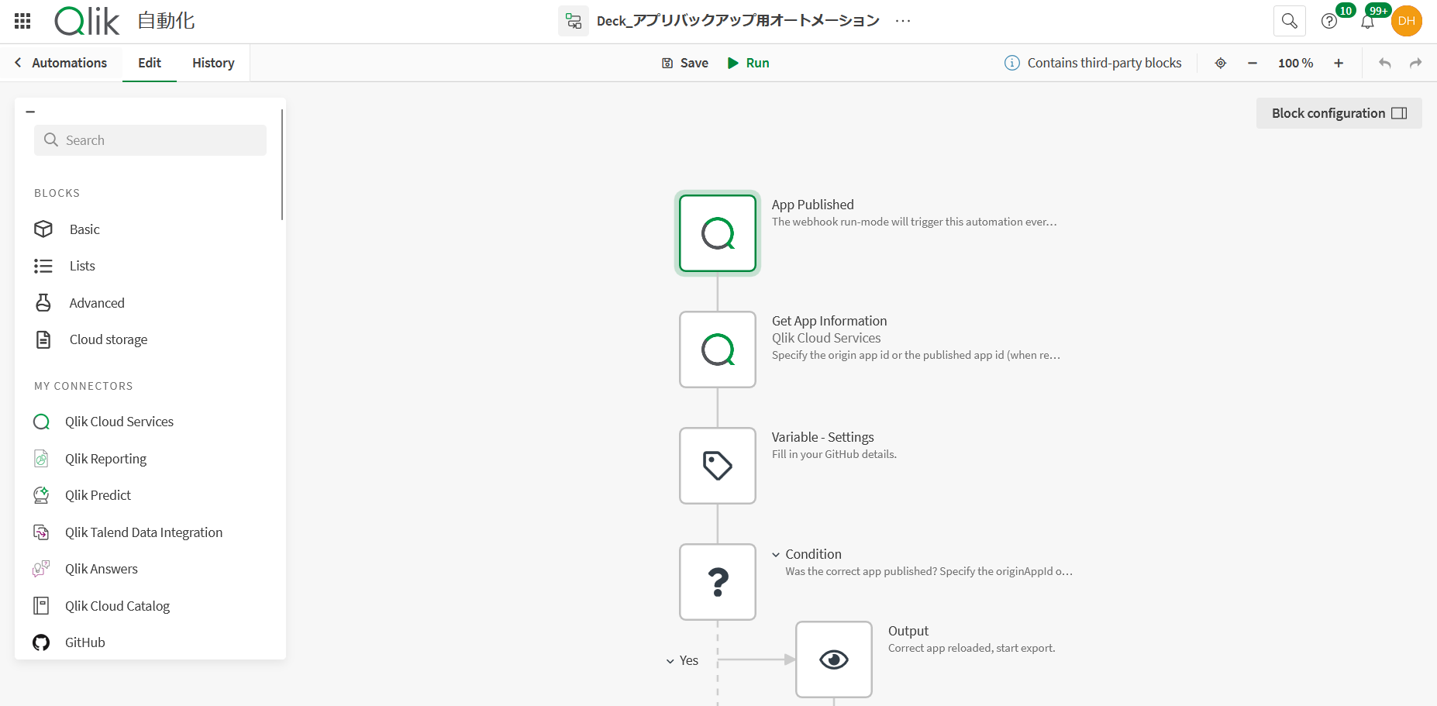Screen dimensions: 1437x706
Task: Click the automation options ellipsis menu
Action: tap(903, 21)
